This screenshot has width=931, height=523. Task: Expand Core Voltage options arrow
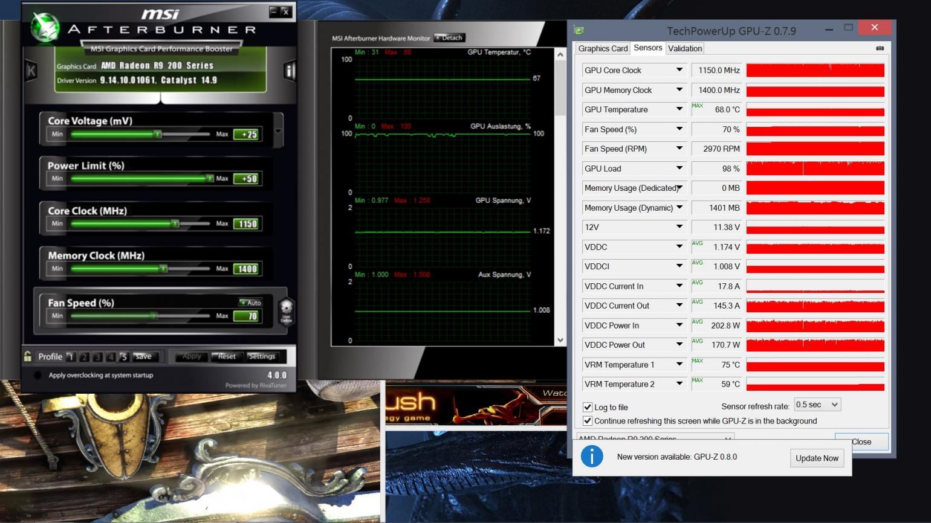pyautogui.click(x=278, y=130)
